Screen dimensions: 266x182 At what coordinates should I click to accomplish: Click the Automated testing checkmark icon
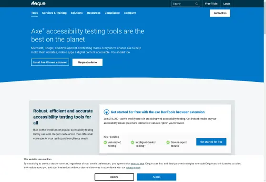coord(105,142)
